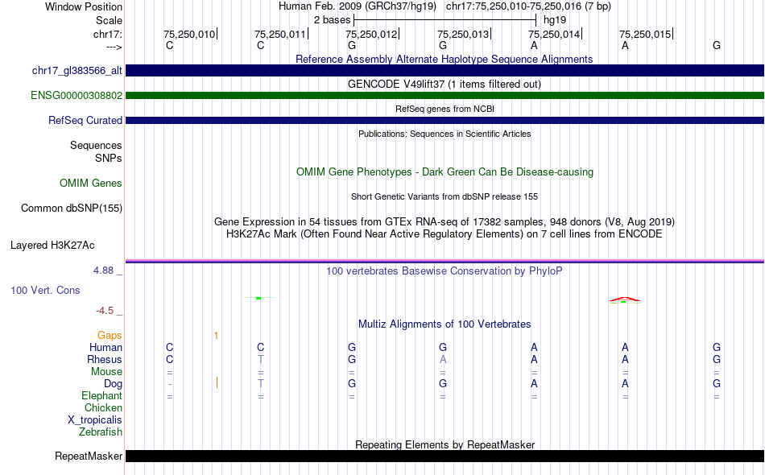Click the navy alternate haplotype alignment bar

coord(445,70)
